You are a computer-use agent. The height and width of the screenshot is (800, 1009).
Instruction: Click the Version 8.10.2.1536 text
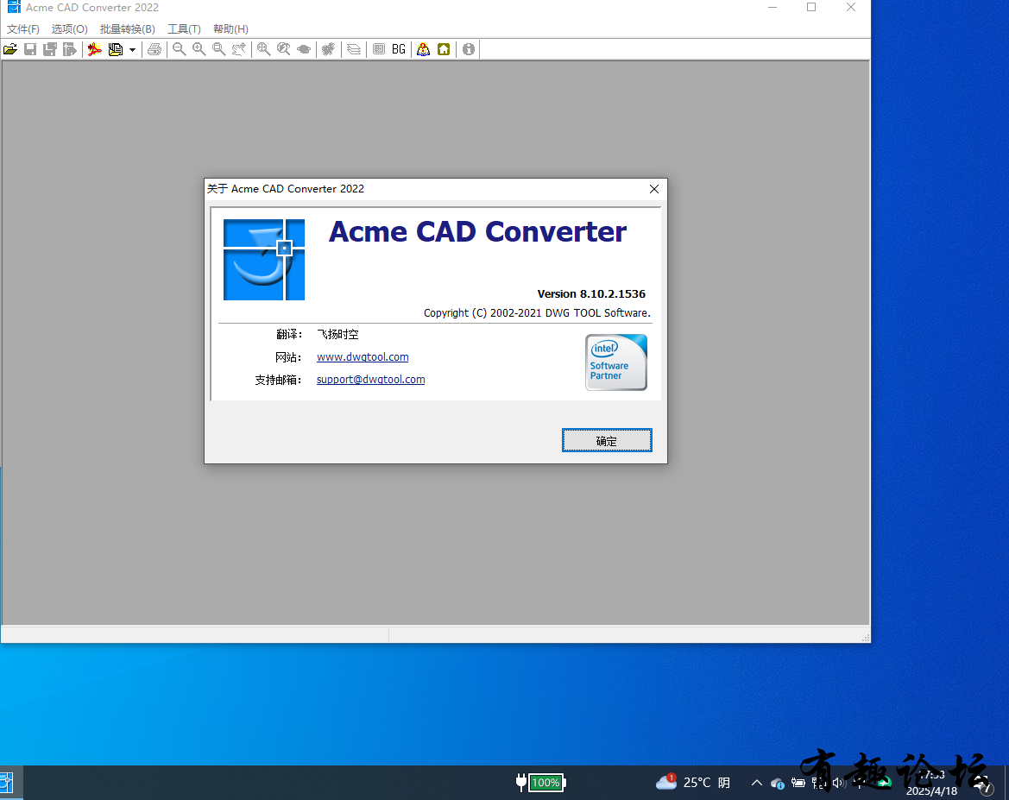(591, 294)
